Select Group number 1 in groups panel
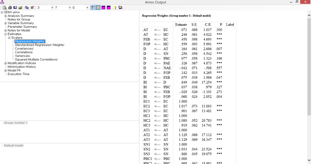312x164 pixels. (15, 123)
